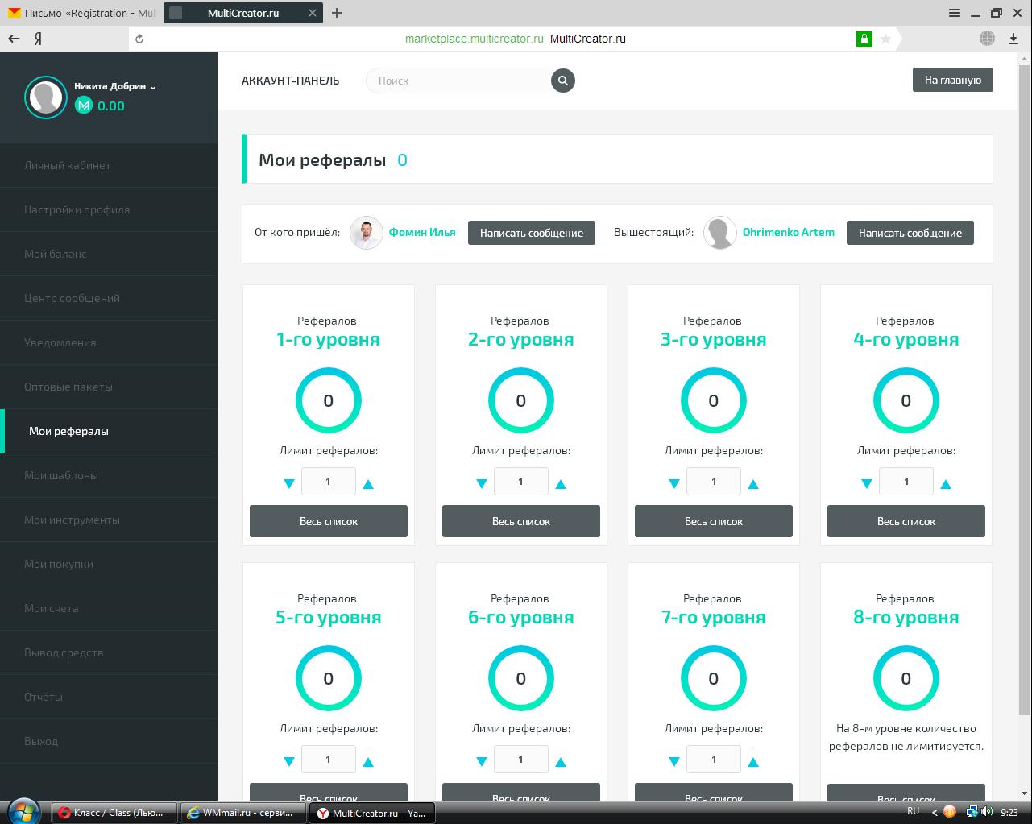Viewport: 1032px width, 824px height.
Task: Click Выход to log out
Action: pos(109,741)
